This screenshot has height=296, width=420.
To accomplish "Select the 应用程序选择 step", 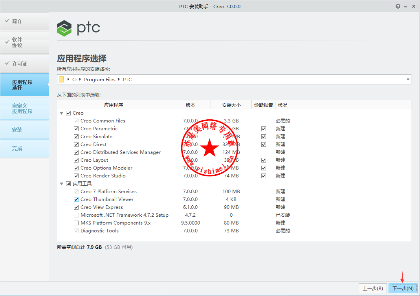I will tap(25, 85).
